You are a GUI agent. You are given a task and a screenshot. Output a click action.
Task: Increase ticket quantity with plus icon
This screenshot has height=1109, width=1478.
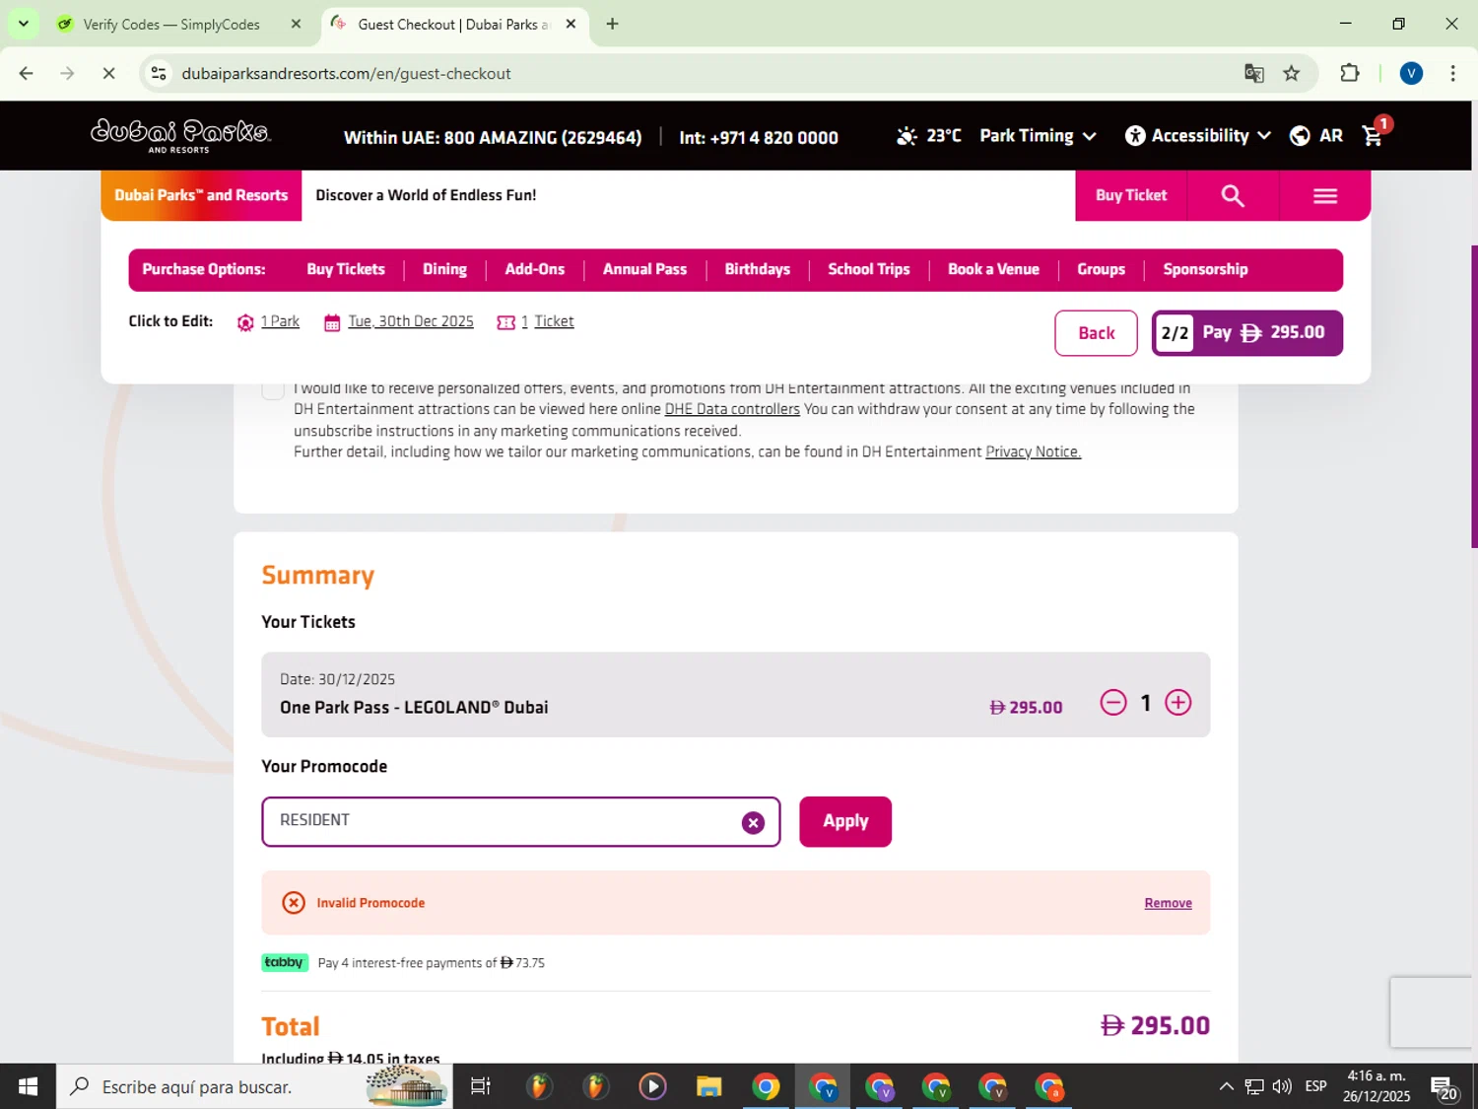[x=1178, y=703]
